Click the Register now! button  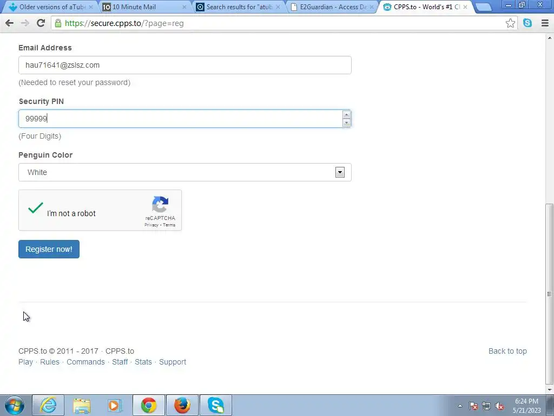[x=49, y=249]
